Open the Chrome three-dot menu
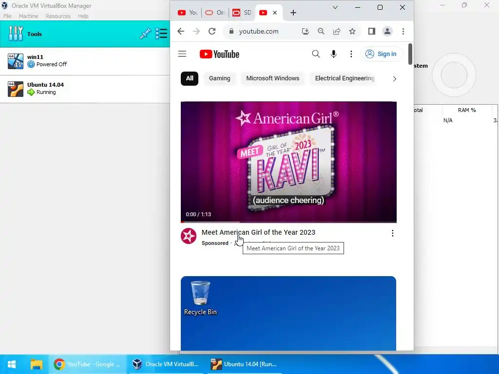499x374 pixels. coord(403,31)
